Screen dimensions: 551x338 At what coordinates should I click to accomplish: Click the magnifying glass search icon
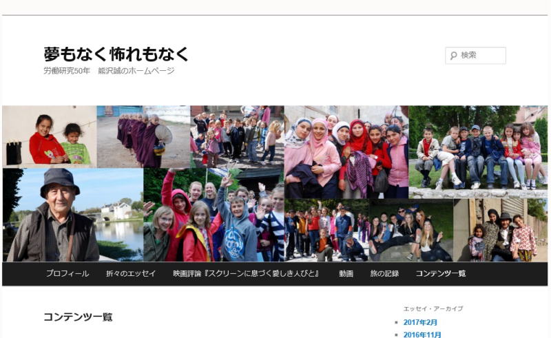coord(454,56)
